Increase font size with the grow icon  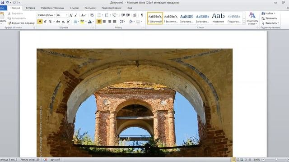click(71, 15)
